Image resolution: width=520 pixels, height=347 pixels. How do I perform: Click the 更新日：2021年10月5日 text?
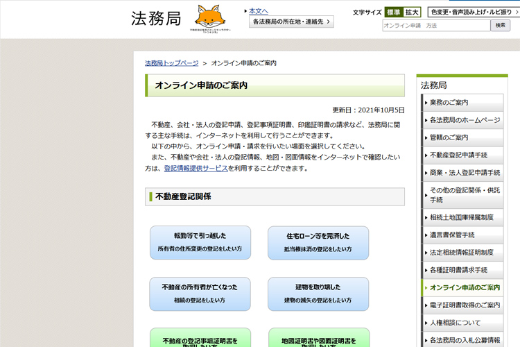[x=368, y=110]
